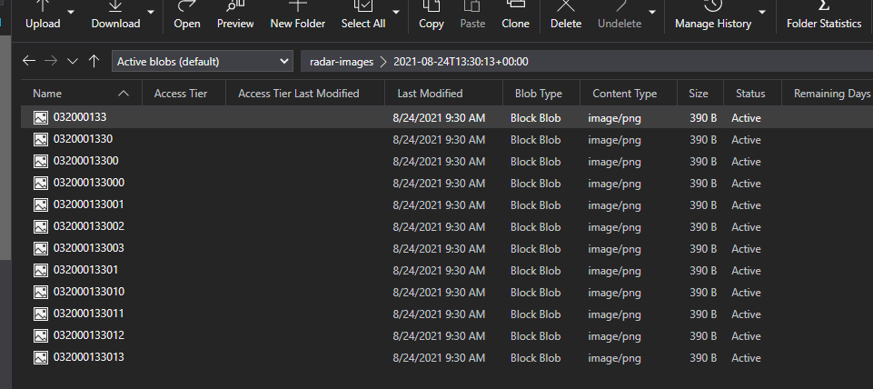
Task: Sort by Access Tier column
Action: click(184, 94)
